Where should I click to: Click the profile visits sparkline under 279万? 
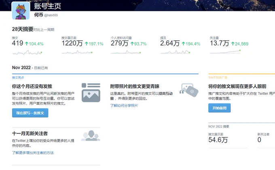(x=126, y=52)
